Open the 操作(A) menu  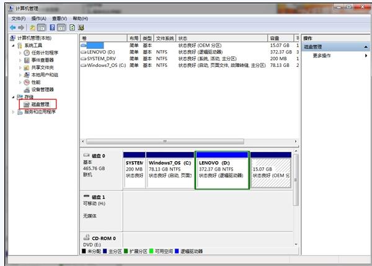pyautogui.click(x=38, y=19)
